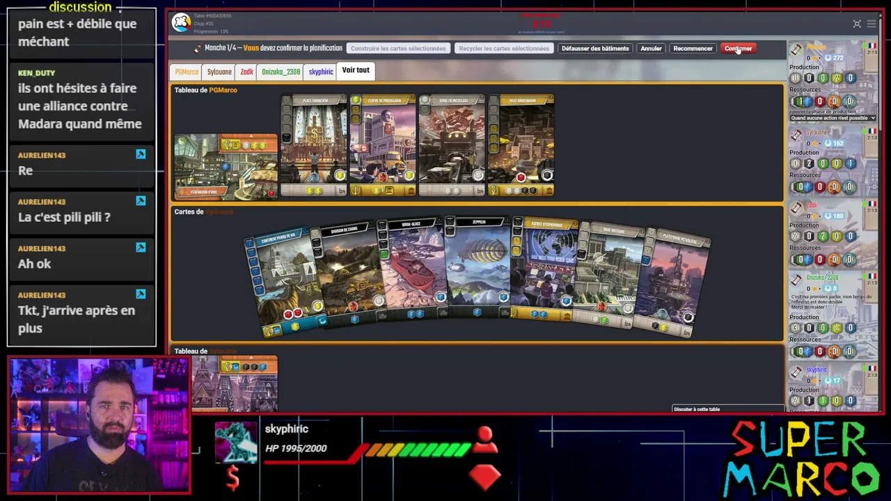Click the French flag on PGMarco's panel
This screenshot has width=891, height=501.
point(872,46)
